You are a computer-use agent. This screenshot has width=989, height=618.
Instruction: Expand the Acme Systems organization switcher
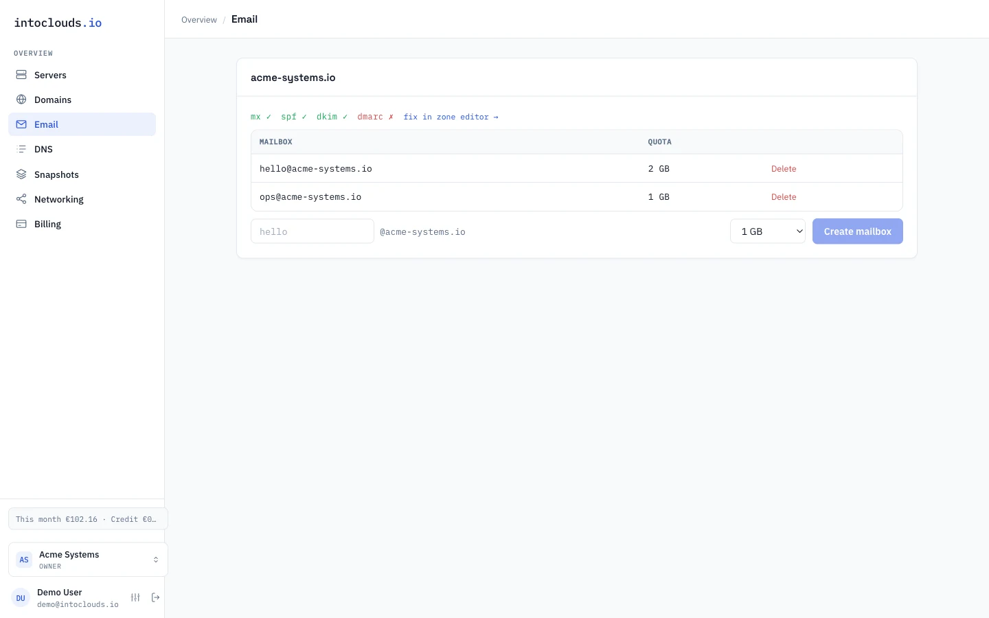click(88, 560)
